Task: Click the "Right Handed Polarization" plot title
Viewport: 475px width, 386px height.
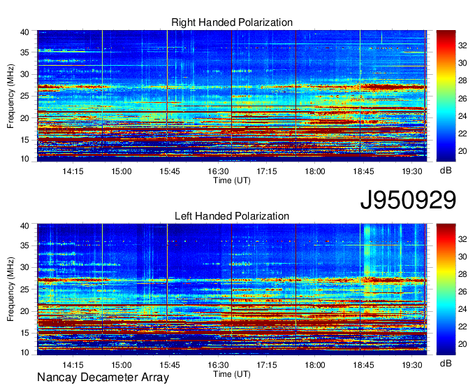Action: 232,22
